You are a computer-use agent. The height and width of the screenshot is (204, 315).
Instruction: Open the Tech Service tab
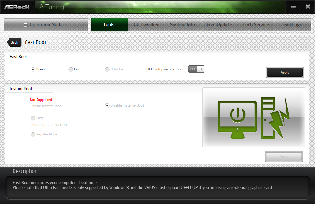(256, 25)
